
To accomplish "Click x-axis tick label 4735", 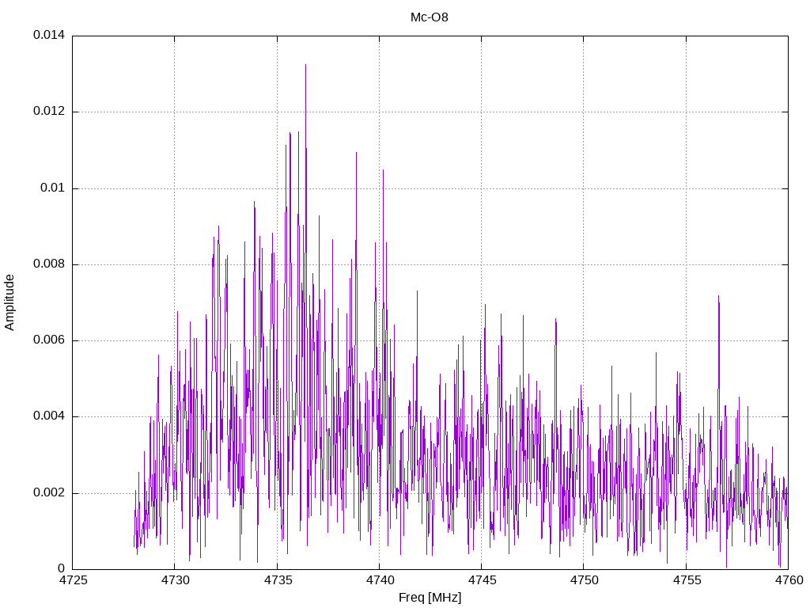I will click(278, 580).
